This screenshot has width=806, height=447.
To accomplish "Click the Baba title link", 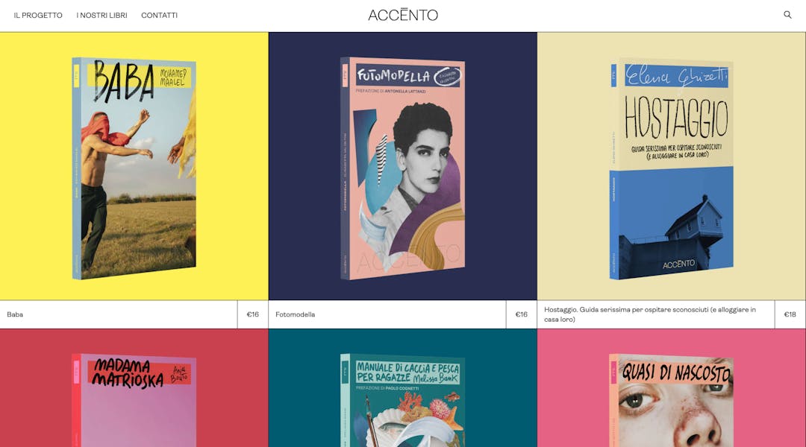I will (x=15, y=314).
